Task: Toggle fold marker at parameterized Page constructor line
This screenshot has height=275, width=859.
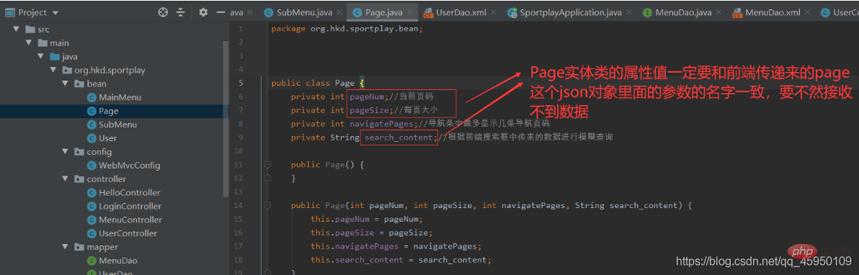Action: [267, 205]
